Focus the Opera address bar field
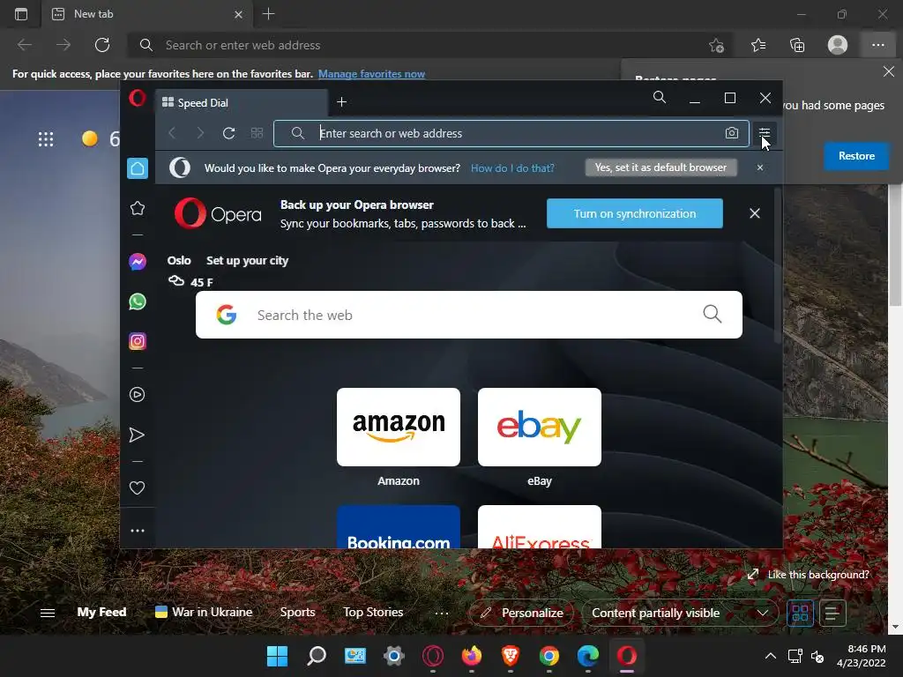903x677 pixels. [x=511, y=133]
